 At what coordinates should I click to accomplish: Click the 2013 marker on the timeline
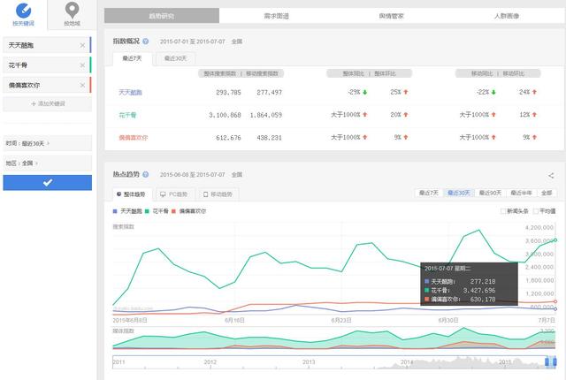[x=309, y=362]
